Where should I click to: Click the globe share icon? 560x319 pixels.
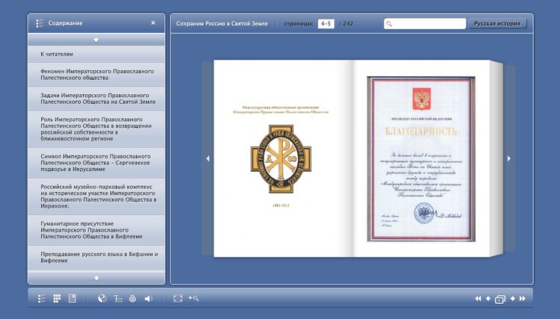(x=102, y=299)
